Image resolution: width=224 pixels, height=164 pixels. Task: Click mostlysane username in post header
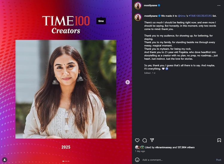(151, 5)
